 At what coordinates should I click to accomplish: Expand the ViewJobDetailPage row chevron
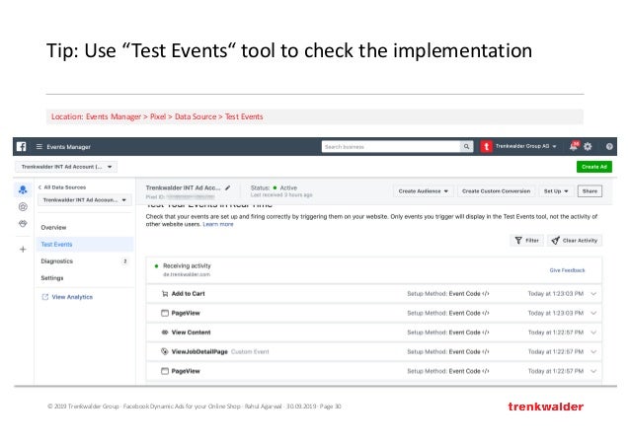tap(593, 351)
